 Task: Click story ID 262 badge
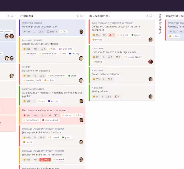point(27,49)
